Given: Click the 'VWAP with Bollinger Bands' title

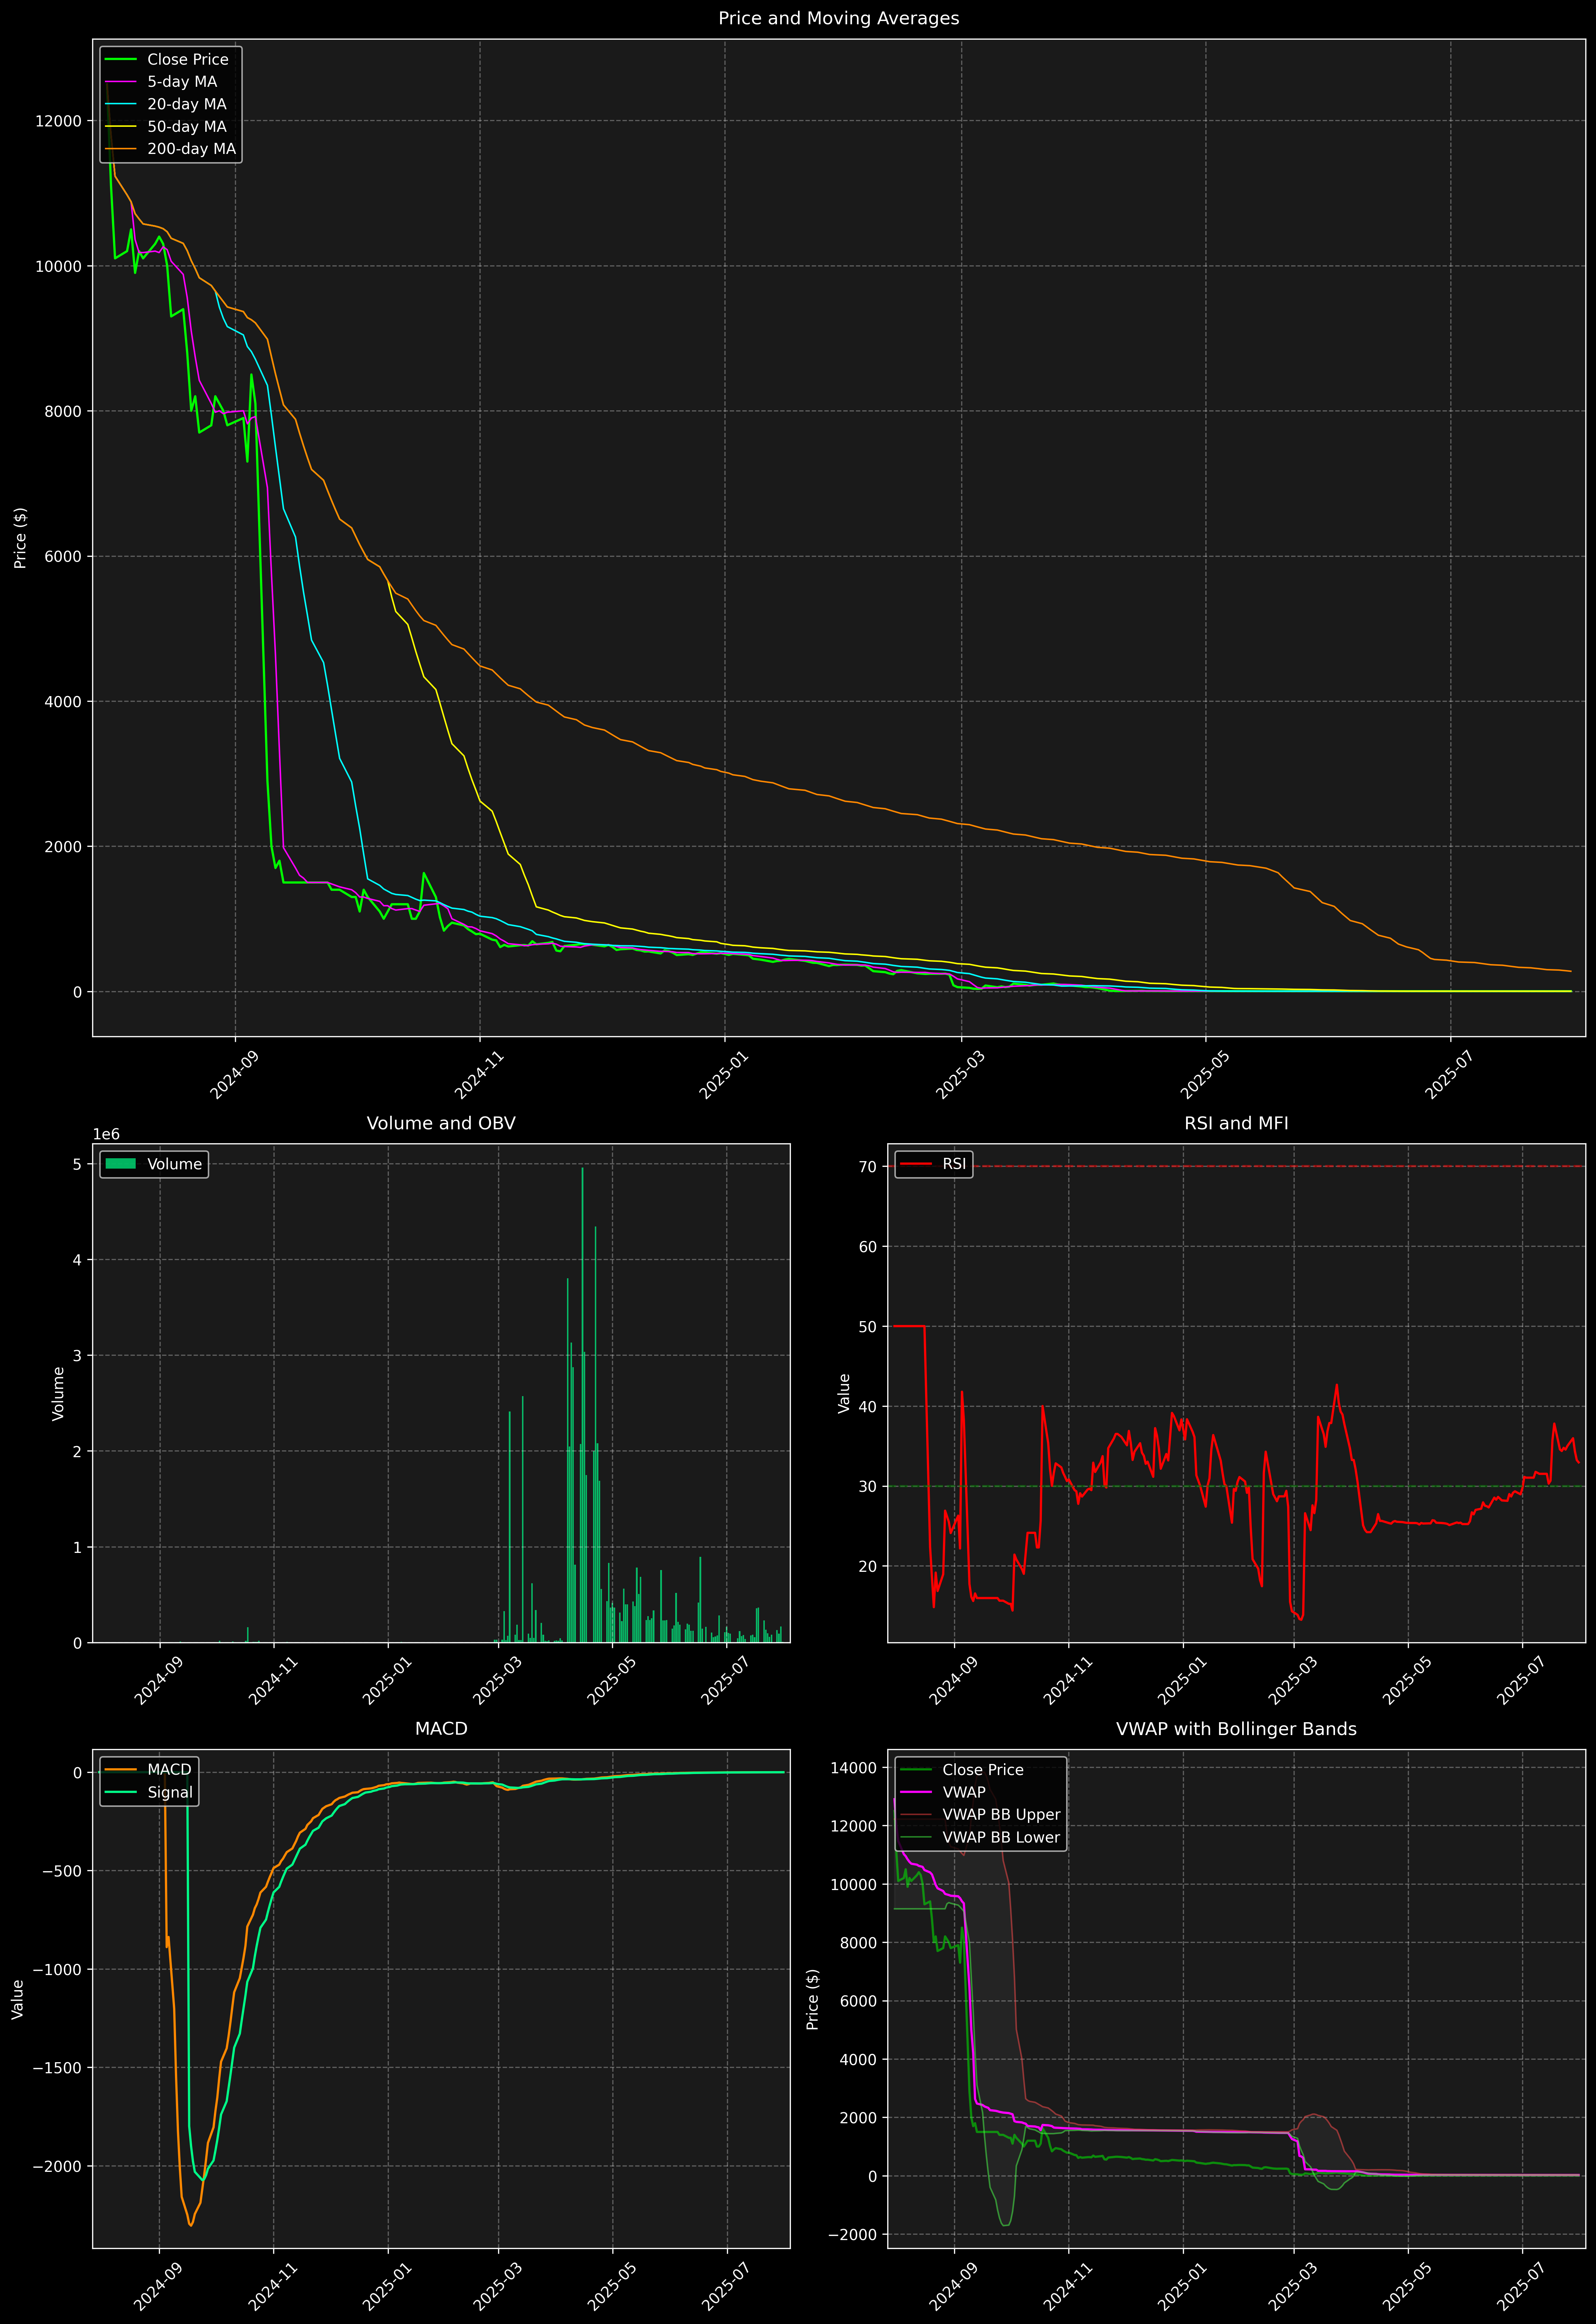Looking at the screenshot, I should (1236, 1729).
